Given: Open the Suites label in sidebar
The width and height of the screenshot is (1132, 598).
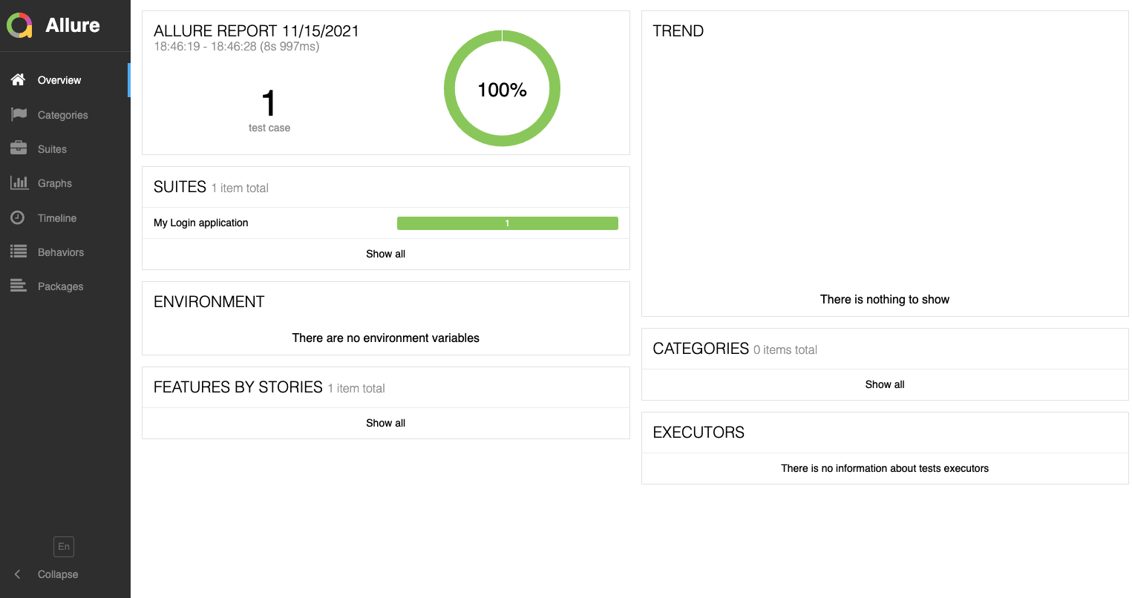Looking at the screenshot, I should tap(52, 149).
